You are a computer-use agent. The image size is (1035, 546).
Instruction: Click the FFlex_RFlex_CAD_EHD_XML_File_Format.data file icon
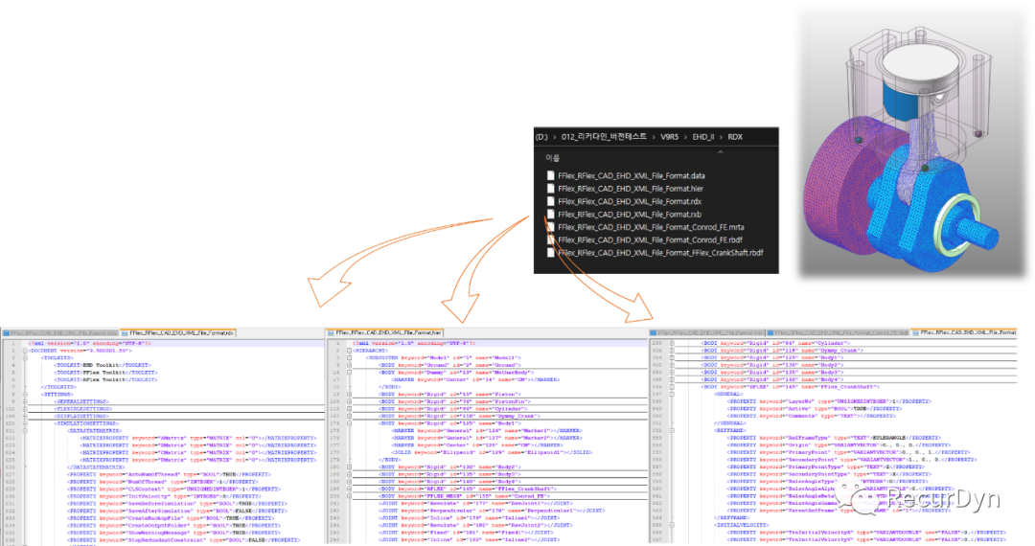550,175
